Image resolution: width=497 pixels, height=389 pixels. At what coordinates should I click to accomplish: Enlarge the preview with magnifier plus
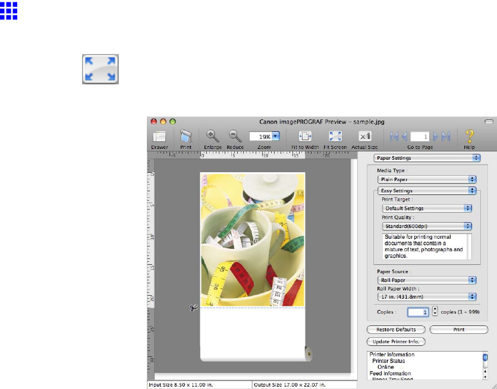pyautogui.click(x=212, y=137)
